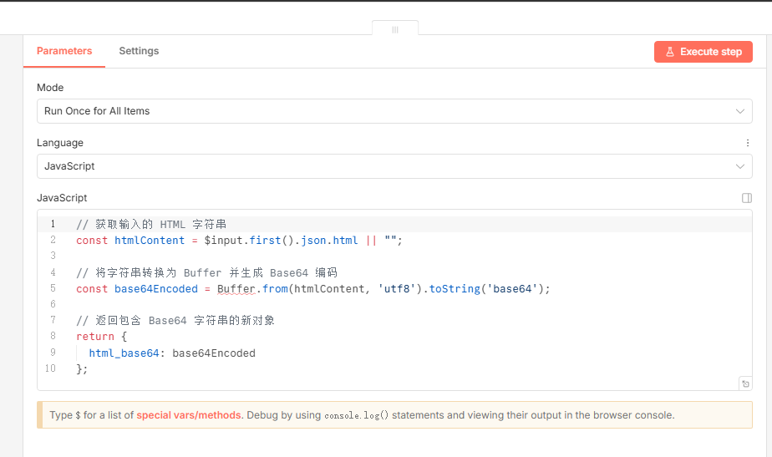The width and height of the screenshot is (772, 457).
Task: Click the Language dropdown chevron arrow
Action: [739, 166]
